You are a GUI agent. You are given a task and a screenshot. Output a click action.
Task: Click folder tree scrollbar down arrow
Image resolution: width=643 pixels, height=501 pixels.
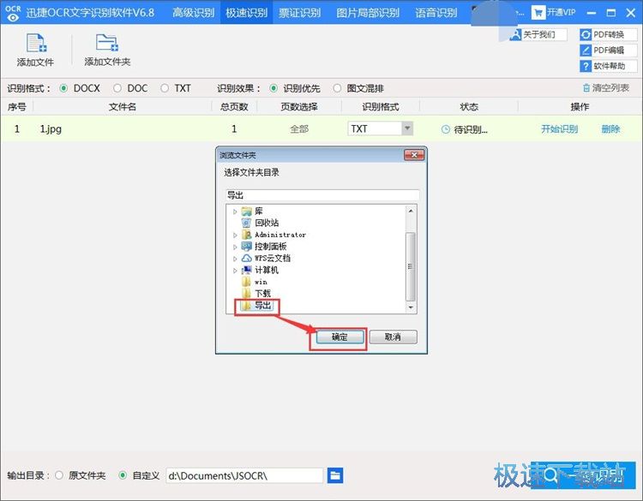411,307
